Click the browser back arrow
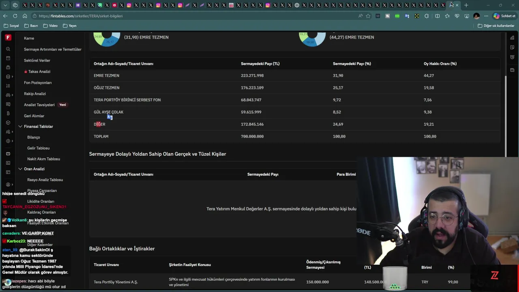The width and height of the screenshot is (519, 292). coord(5,16)
